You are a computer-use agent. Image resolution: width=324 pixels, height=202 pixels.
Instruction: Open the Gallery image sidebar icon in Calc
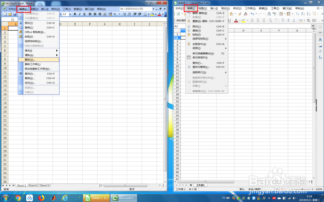click(320, 45)
